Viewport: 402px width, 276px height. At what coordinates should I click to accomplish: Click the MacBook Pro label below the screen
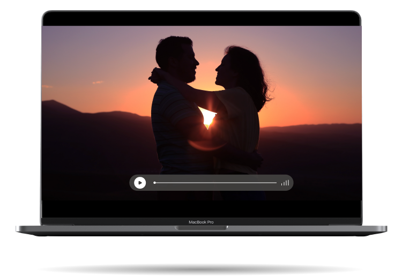point(201,222)
